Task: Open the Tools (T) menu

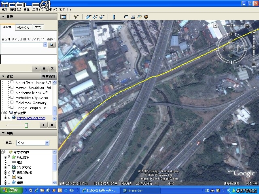Action: [x=38, y=10]
